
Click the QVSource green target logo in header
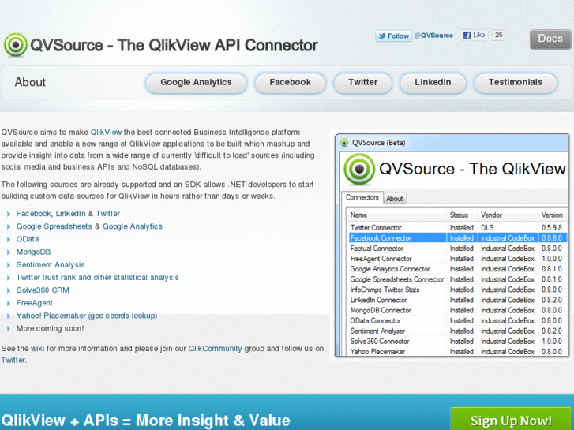[15, 45]
